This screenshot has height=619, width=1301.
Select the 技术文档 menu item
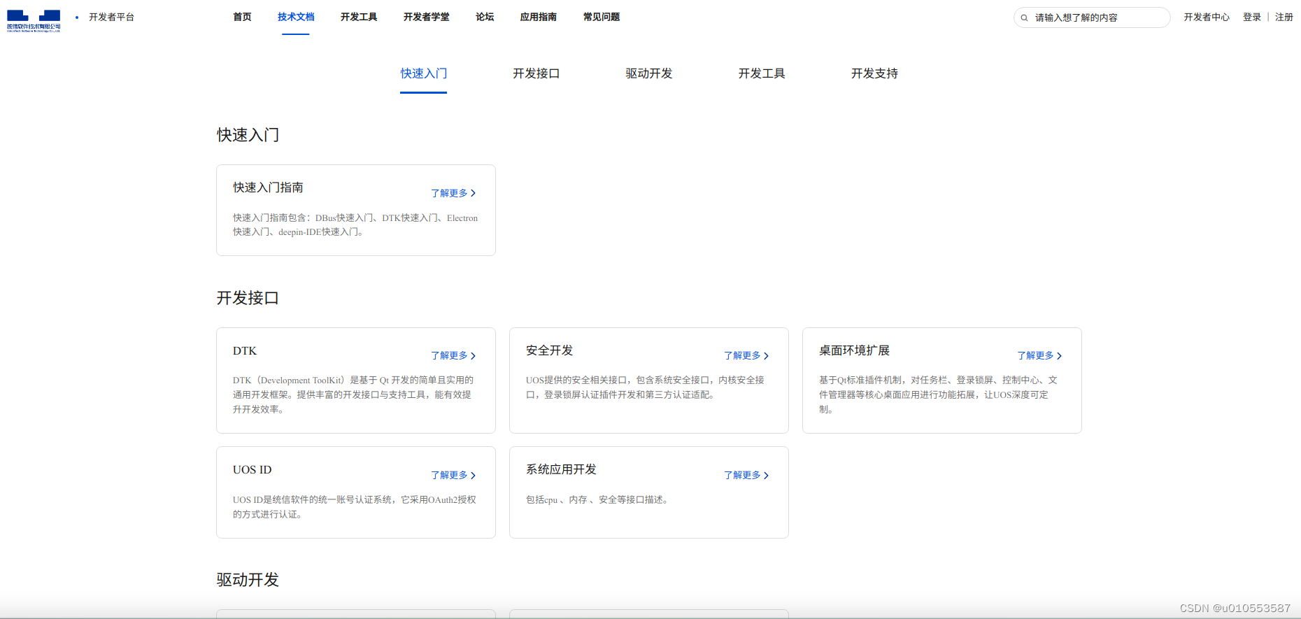[x=296, y=17]
